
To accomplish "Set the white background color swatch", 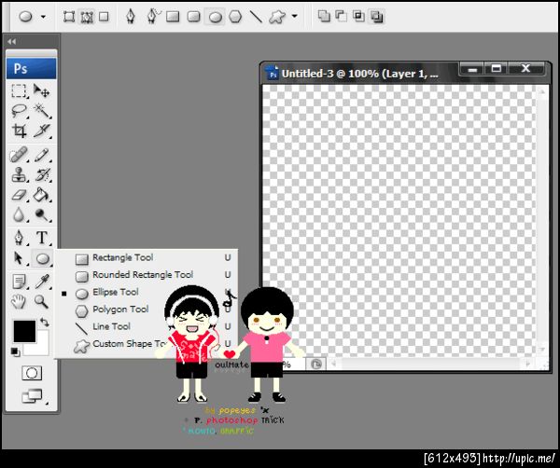I will [x=40, y=346].
